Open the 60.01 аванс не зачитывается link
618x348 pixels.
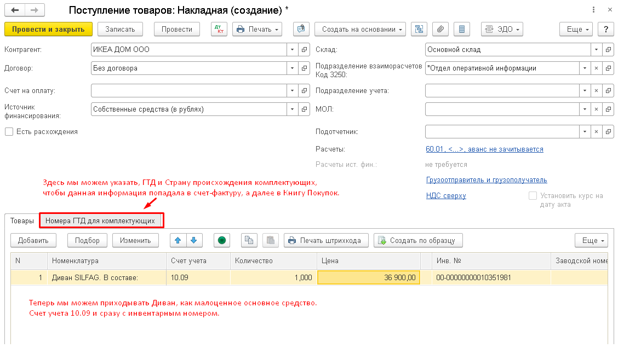click(x=484, y=149)
